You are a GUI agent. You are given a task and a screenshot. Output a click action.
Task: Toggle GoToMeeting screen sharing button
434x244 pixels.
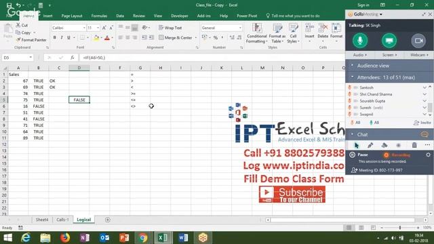pos(389,41)
